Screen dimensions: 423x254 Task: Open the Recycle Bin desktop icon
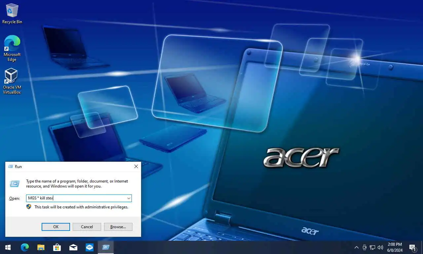click(12, 14)
